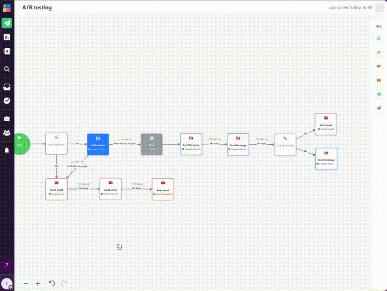Open the checkmark tasks icon in sidebar
The height and width of the screenshot is (291, 387).
tap(7, 101)
